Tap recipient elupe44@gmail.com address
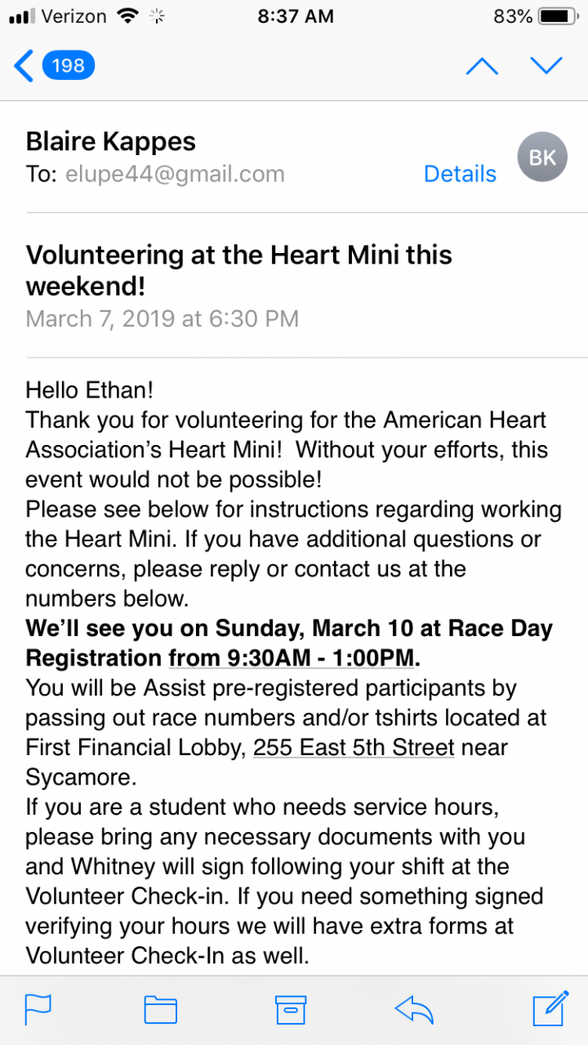The height and width of the screenshot is (1045, 588). coord(175,174)
